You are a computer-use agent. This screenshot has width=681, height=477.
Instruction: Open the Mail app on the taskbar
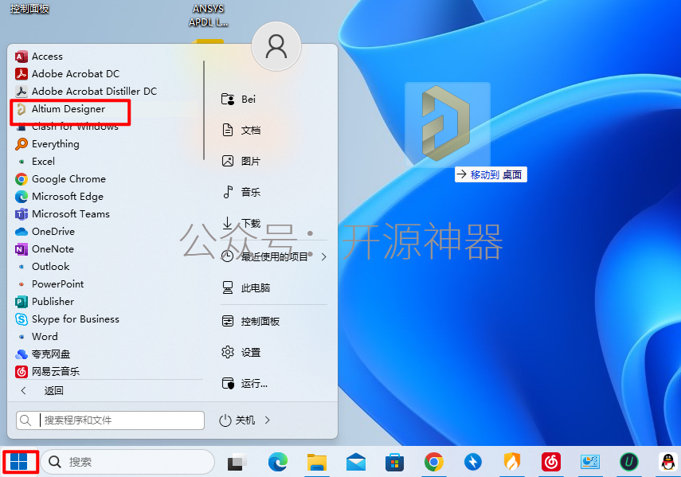pyautogui.click(x=356, y=462)
